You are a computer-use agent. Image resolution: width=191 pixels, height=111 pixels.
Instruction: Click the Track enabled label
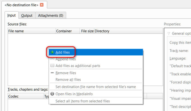point(180,74)
